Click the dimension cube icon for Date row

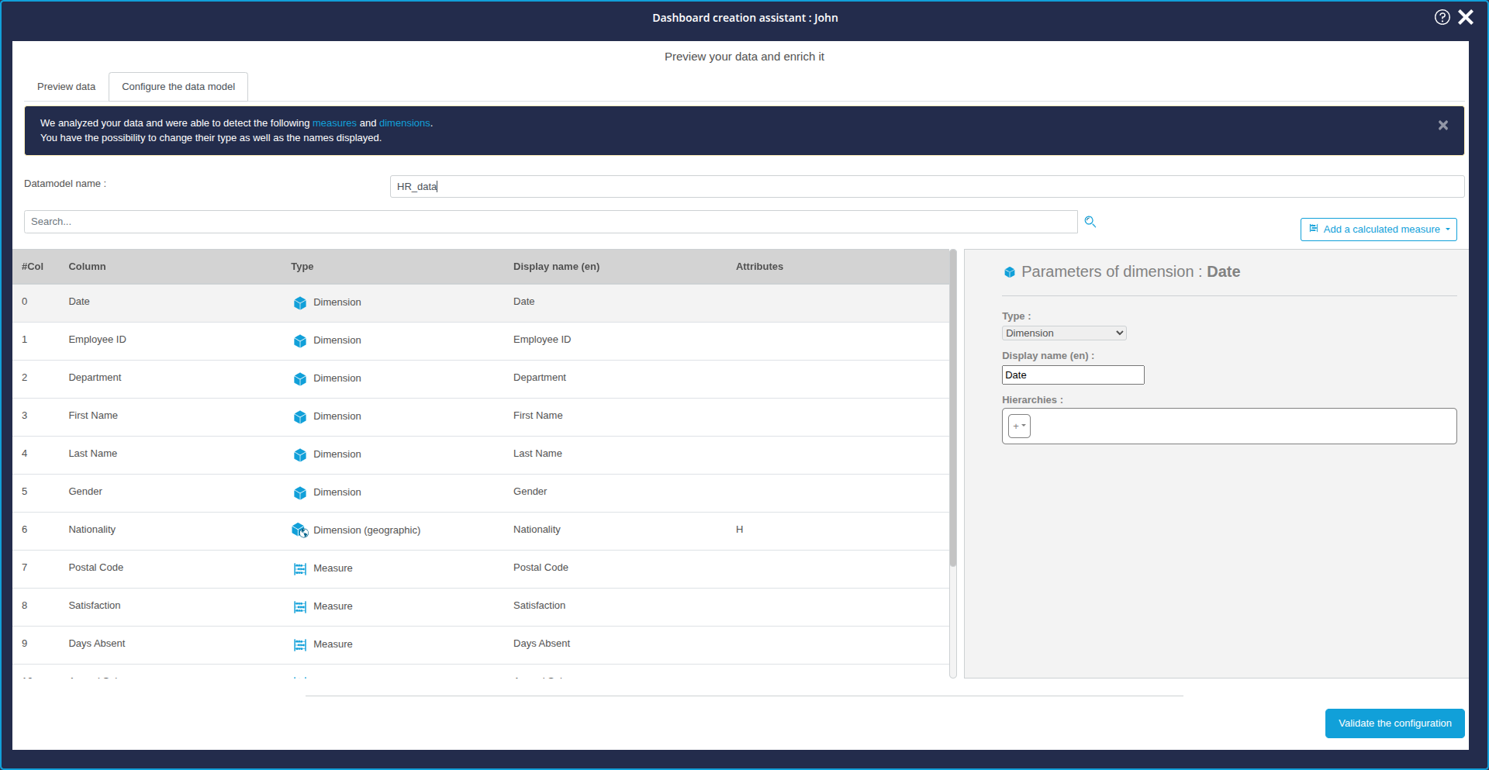click(300, 302)
